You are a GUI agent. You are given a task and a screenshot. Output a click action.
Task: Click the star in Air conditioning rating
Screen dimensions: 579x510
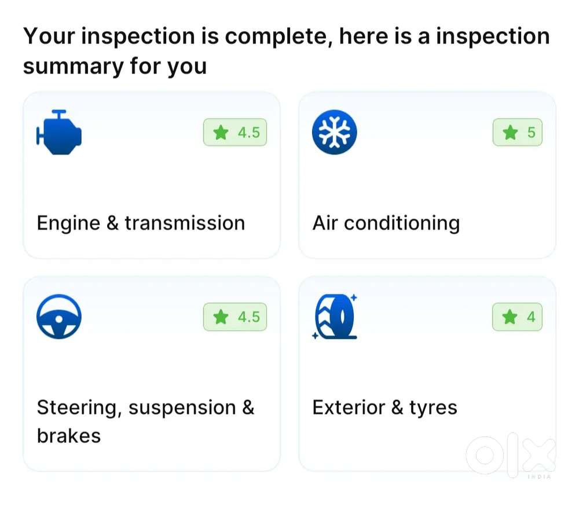510,133
